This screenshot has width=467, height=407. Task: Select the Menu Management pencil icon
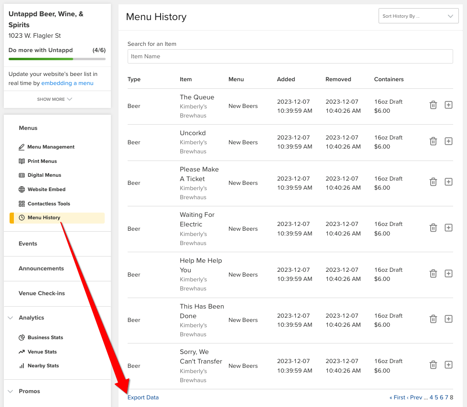point(21,147)
